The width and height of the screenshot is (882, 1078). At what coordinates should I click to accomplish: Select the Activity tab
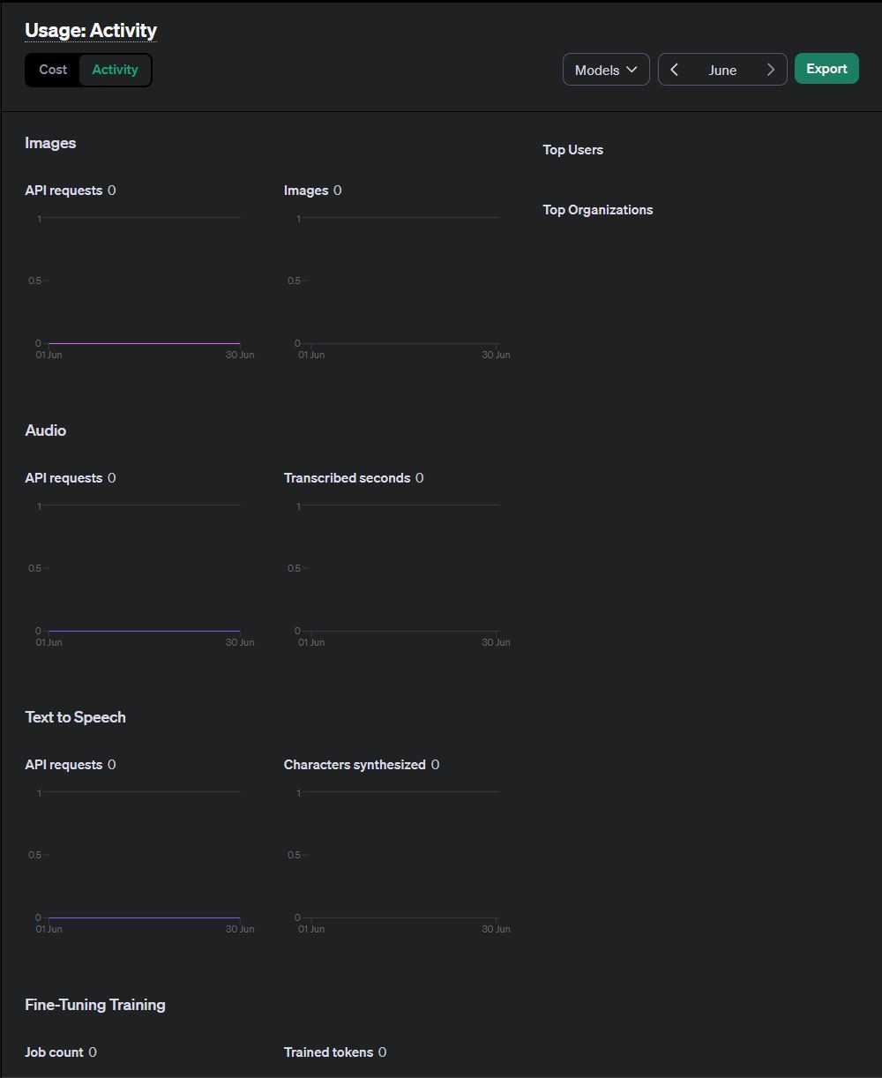115,70
